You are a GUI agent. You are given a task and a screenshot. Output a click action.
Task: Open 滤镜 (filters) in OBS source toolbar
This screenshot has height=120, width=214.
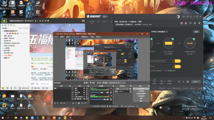pos(92,83)
